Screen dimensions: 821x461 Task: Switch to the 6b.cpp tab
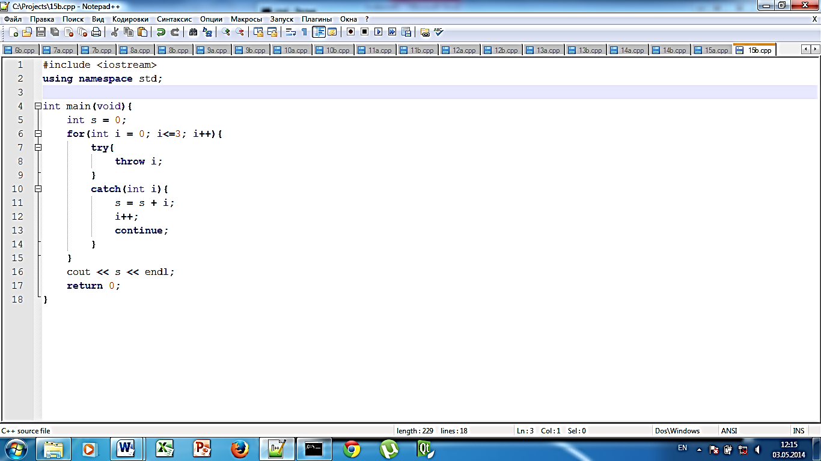pos(20,50)
